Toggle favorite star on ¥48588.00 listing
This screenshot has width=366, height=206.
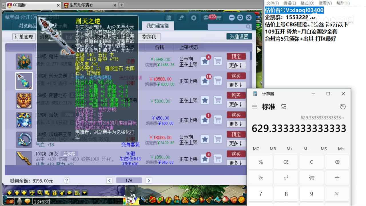click(205, 81)
